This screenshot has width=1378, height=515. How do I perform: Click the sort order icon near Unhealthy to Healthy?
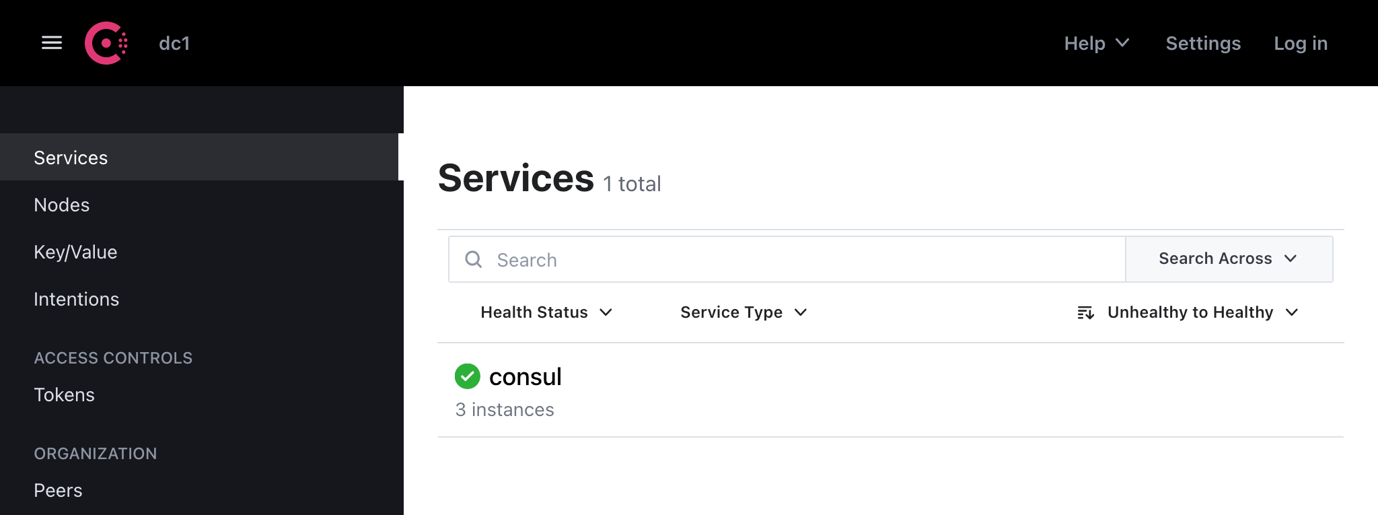click(x=1085, y=312)
